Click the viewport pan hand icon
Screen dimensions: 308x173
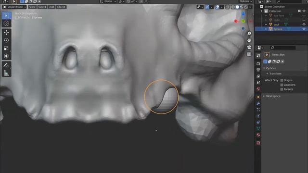point(249,40)
